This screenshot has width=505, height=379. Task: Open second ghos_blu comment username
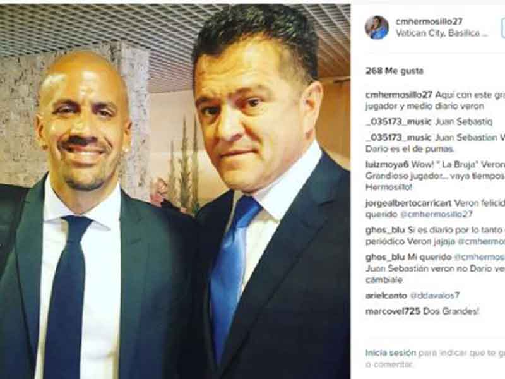coord(385,257)
